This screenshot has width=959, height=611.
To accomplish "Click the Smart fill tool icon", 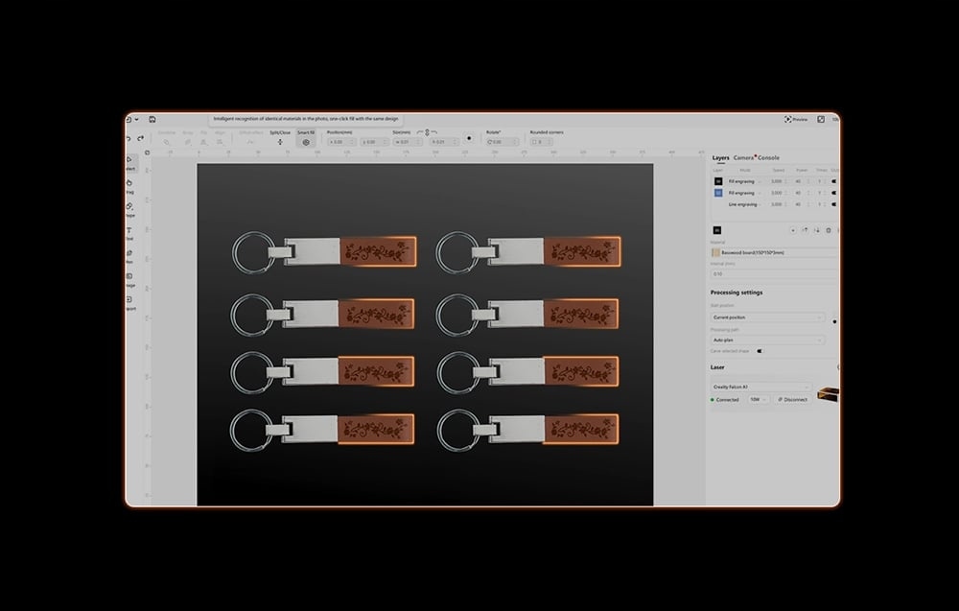I will pos(306,142).
